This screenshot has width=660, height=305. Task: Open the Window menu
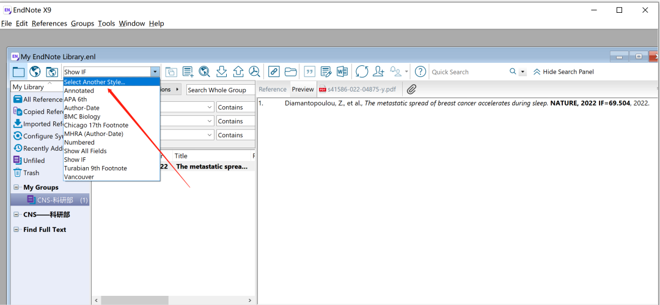[132, 24]
